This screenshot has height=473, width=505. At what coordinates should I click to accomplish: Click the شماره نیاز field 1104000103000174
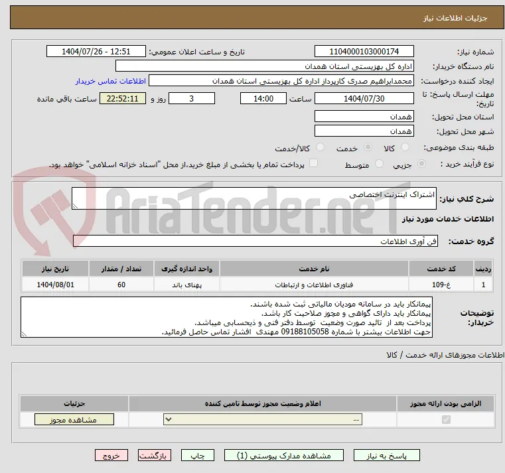[x=364, y=52]
